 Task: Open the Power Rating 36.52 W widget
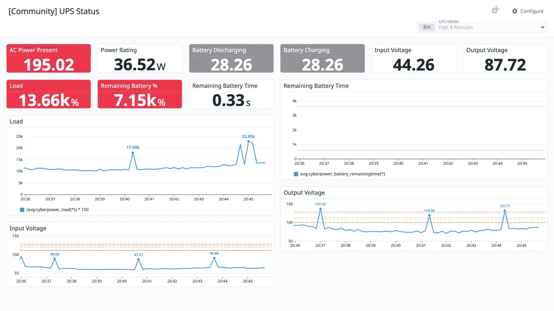tap(140, 58)
